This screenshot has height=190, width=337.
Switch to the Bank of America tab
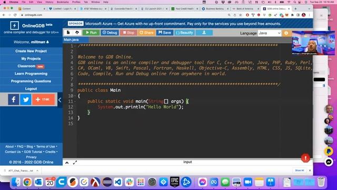pyautogui.click(x=245, y=8)
